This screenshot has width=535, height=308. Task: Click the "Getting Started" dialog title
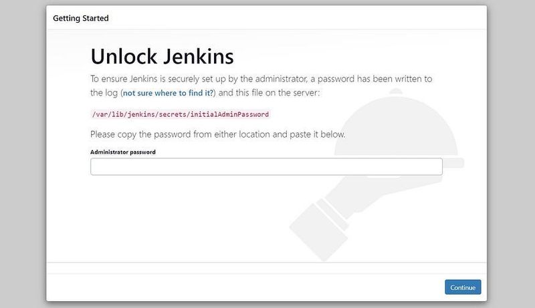[x=81, y=18]
